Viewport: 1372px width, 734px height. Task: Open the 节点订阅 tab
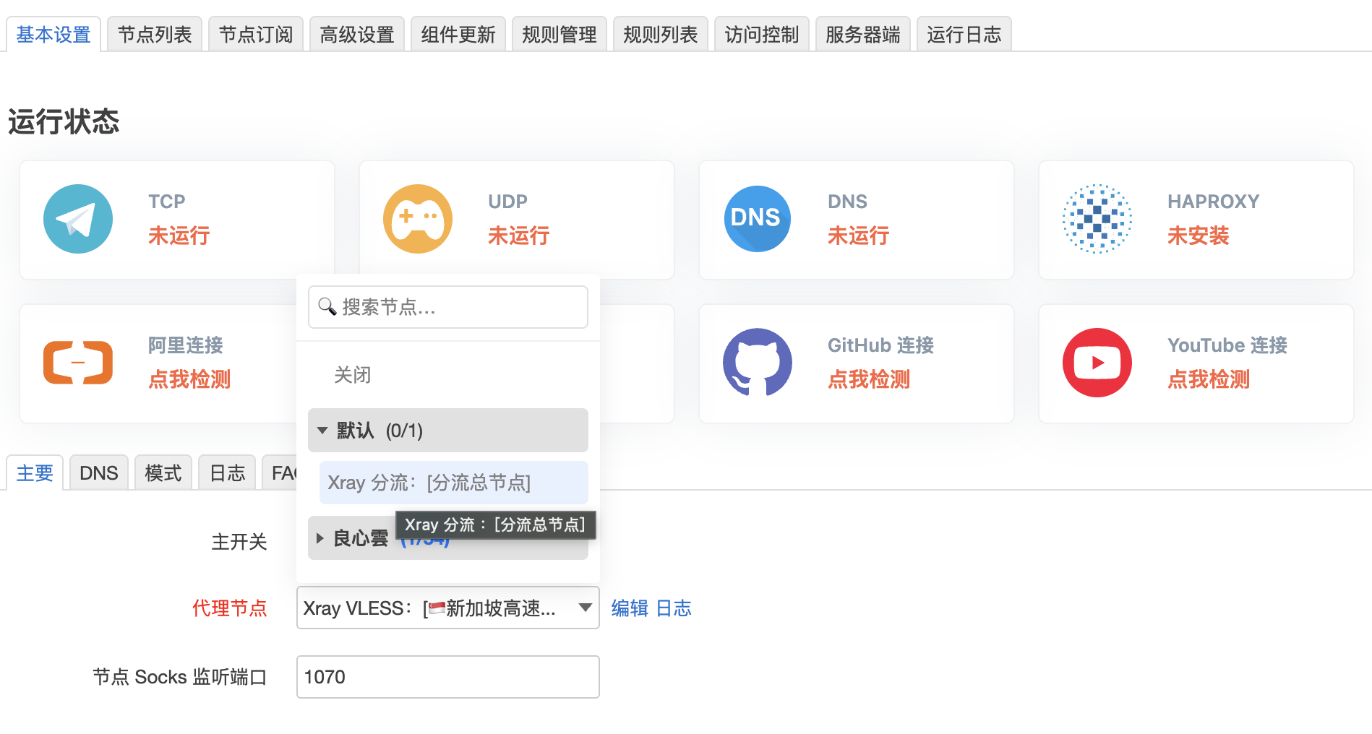pos(256,34)
